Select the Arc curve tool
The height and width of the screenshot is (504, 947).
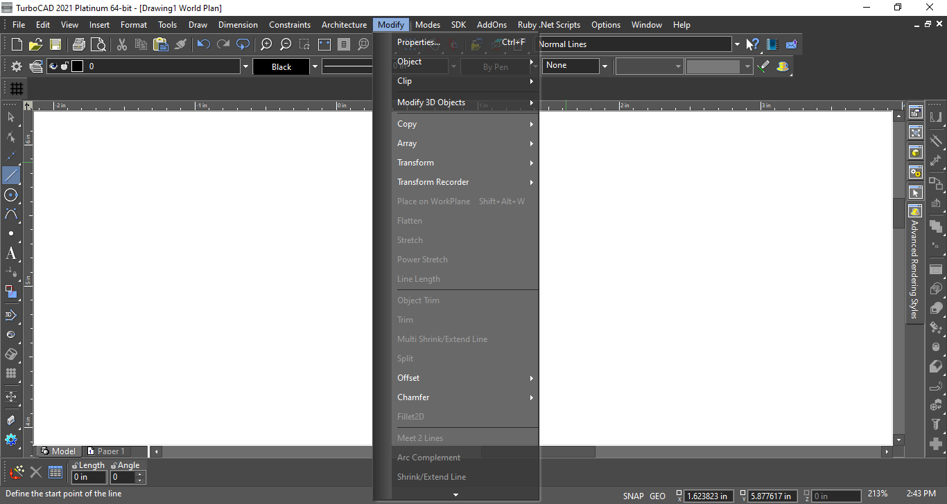[x=11, y=214]
